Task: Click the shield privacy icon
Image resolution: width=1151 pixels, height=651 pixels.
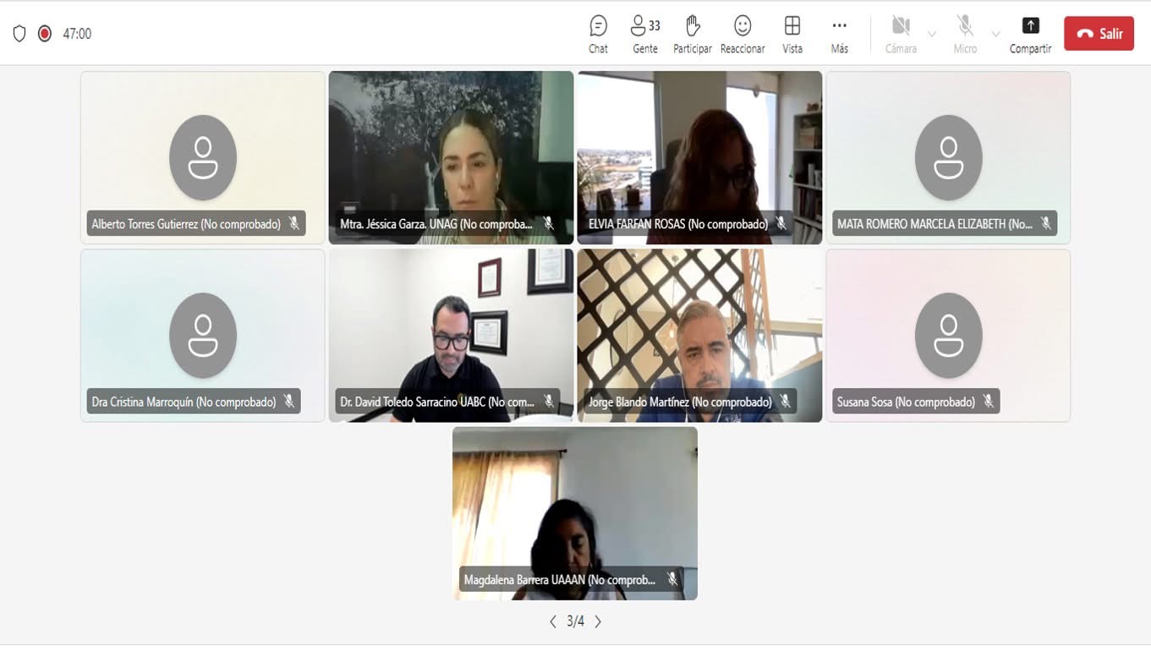Action: pos(19,33)
